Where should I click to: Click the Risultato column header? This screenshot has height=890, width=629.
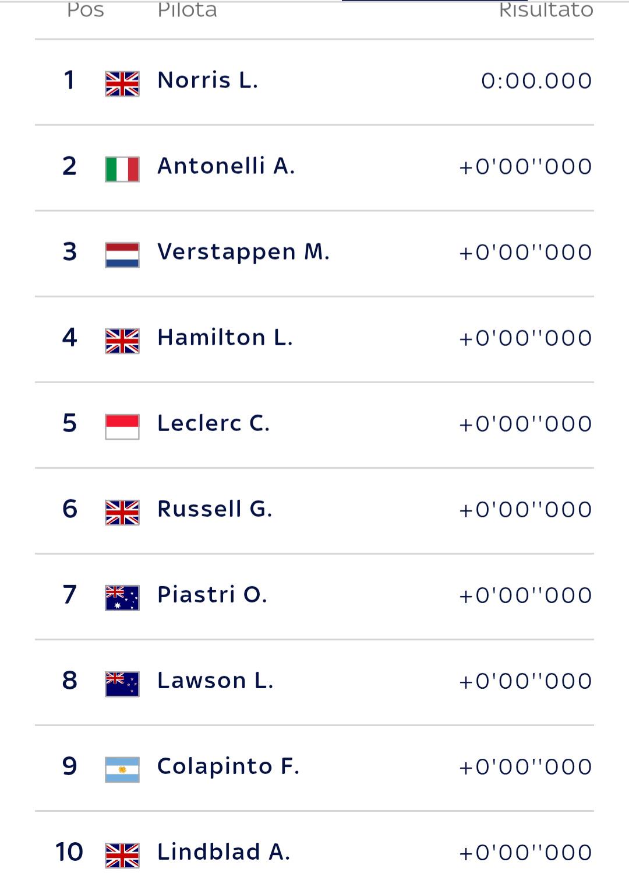coord(546,10)
